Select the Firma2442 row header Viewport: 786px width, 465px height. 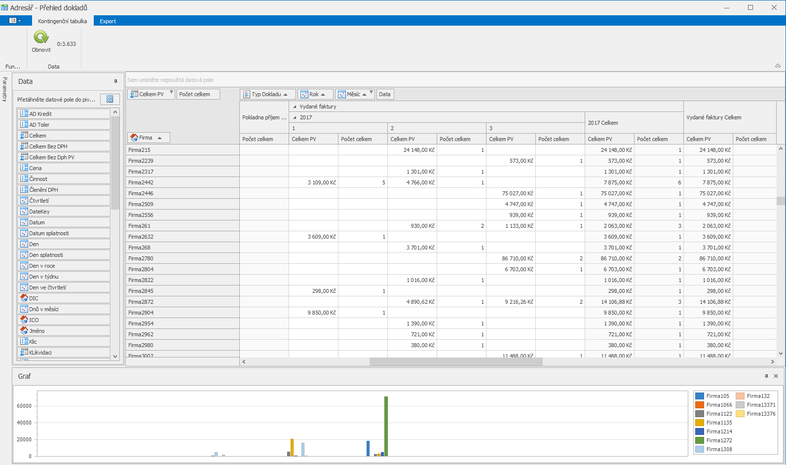[183, 182]
